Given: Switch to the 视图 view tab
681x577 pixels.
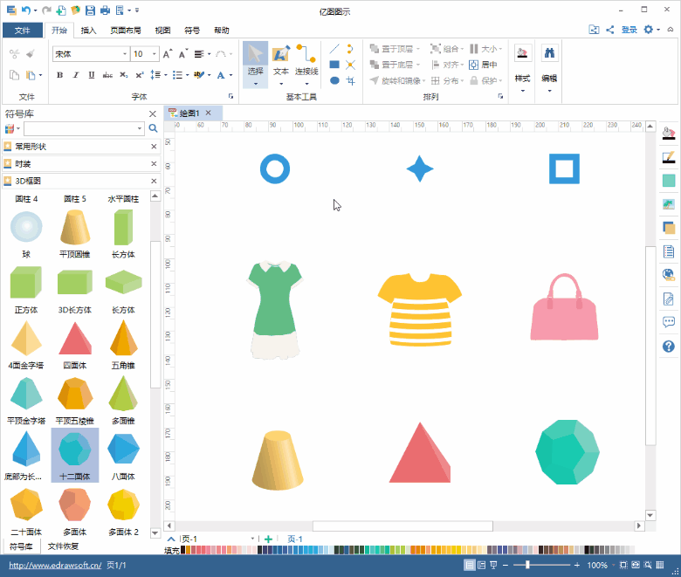Looking at the screenshot, I should pyautogui.click(x=162, y=30).
